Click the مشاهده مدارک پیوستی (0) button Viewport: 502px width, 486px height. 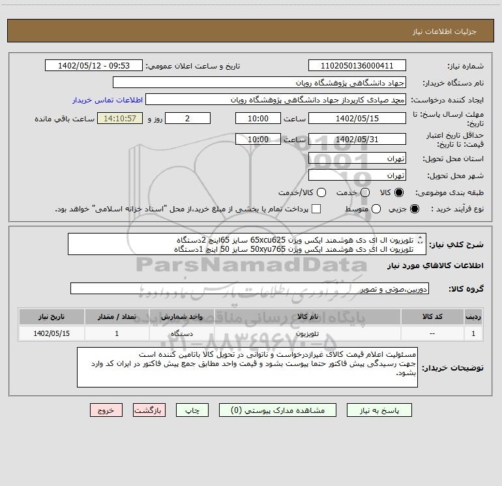tap(278, 410)
